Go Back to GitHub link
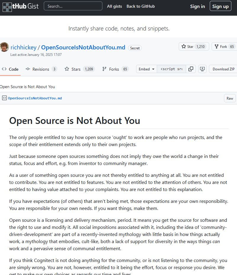 point(141,6)
